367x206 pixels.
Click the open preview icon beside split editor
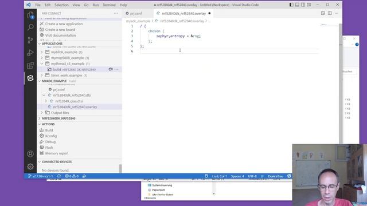[323, 13]
